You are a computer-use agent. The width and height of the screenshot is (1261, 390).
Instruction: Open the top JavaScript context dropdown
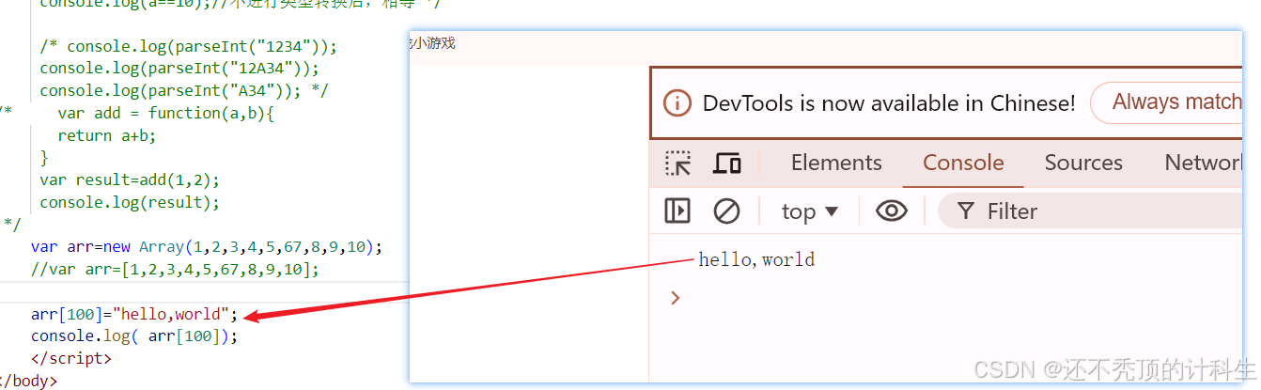[809, 211]
